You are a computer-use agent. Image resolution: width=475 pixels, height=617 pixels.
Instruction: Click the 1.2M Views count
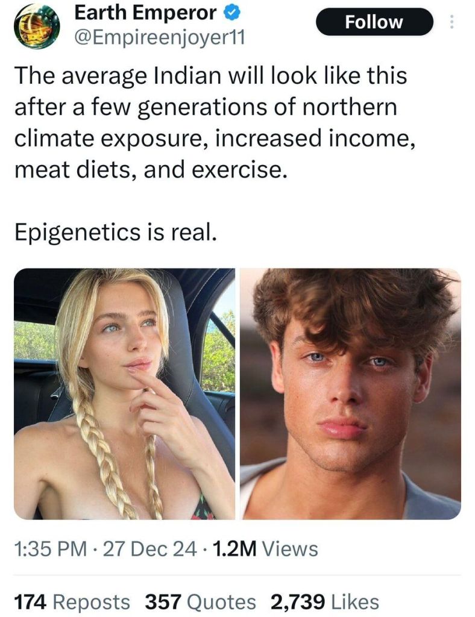point(265,548)
